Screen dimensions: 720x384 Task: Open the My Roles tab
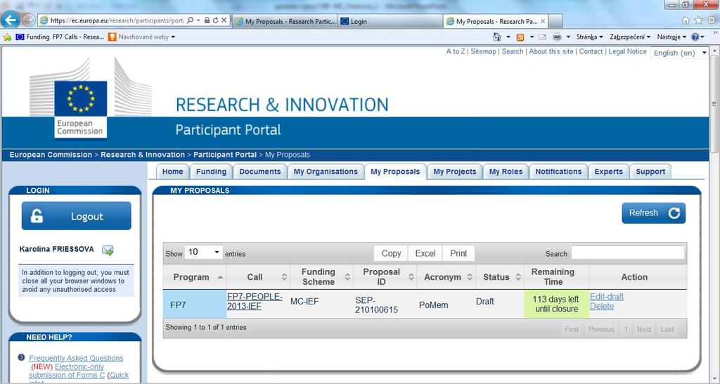pyautogui.click(x=506, y=172)
